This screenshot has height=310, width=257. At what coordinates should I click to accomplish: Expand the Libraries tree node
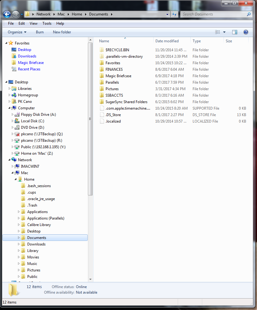(x=10, y=89)
